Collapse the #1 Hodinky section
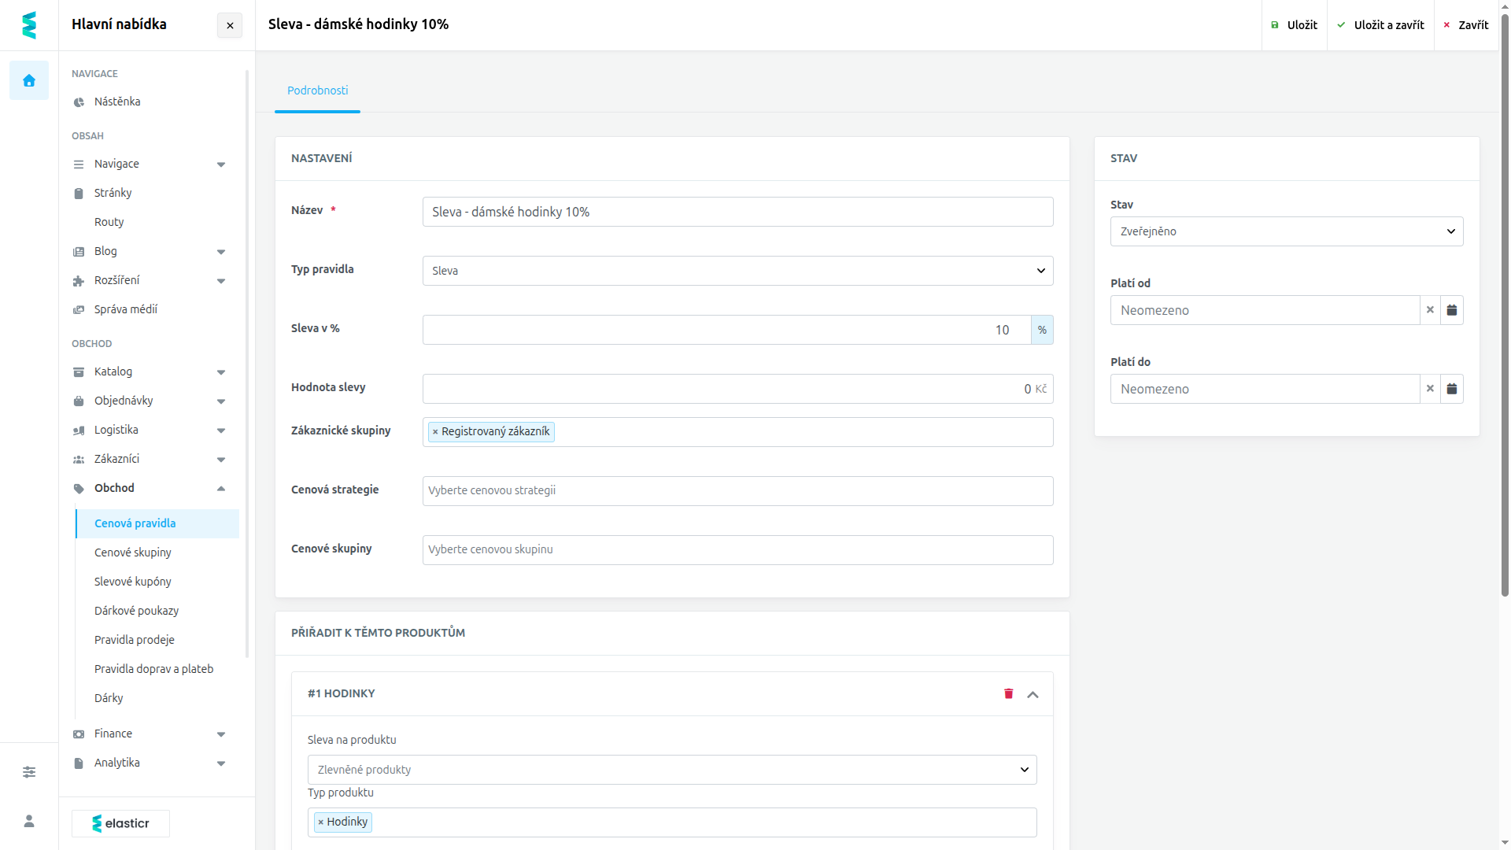Viewport: 1511px width, 850px height. (x=1033, y=694)
